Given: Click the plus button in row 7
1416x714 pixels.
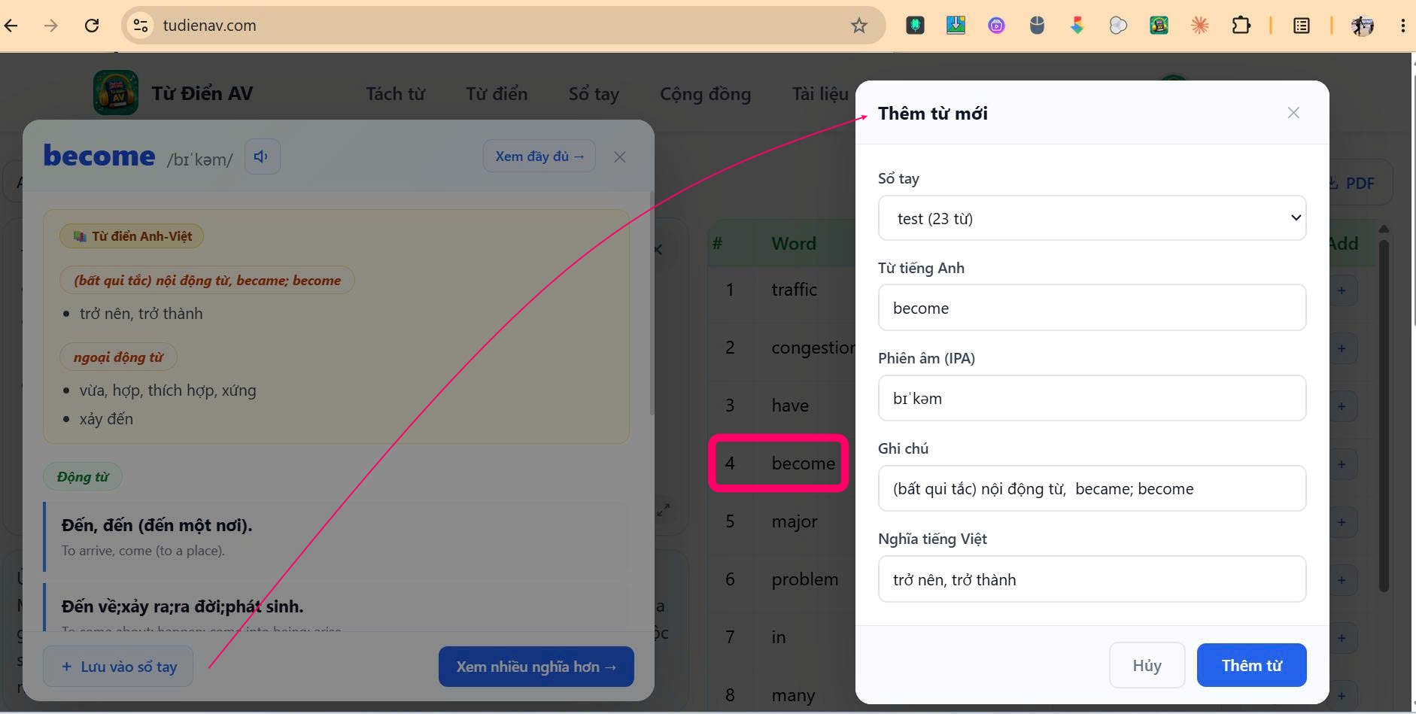Looking at the screenshot, I should (1342, 638).
